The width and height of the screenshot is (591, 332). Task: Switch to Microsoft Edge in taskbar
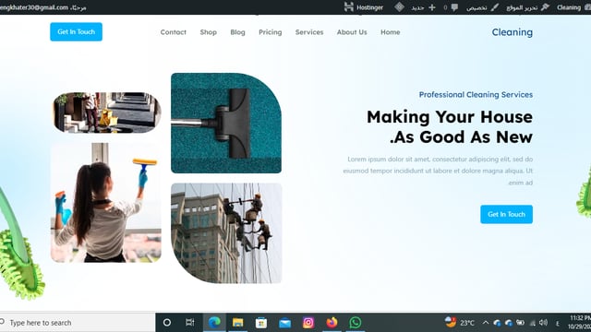(x=214, y=323)
